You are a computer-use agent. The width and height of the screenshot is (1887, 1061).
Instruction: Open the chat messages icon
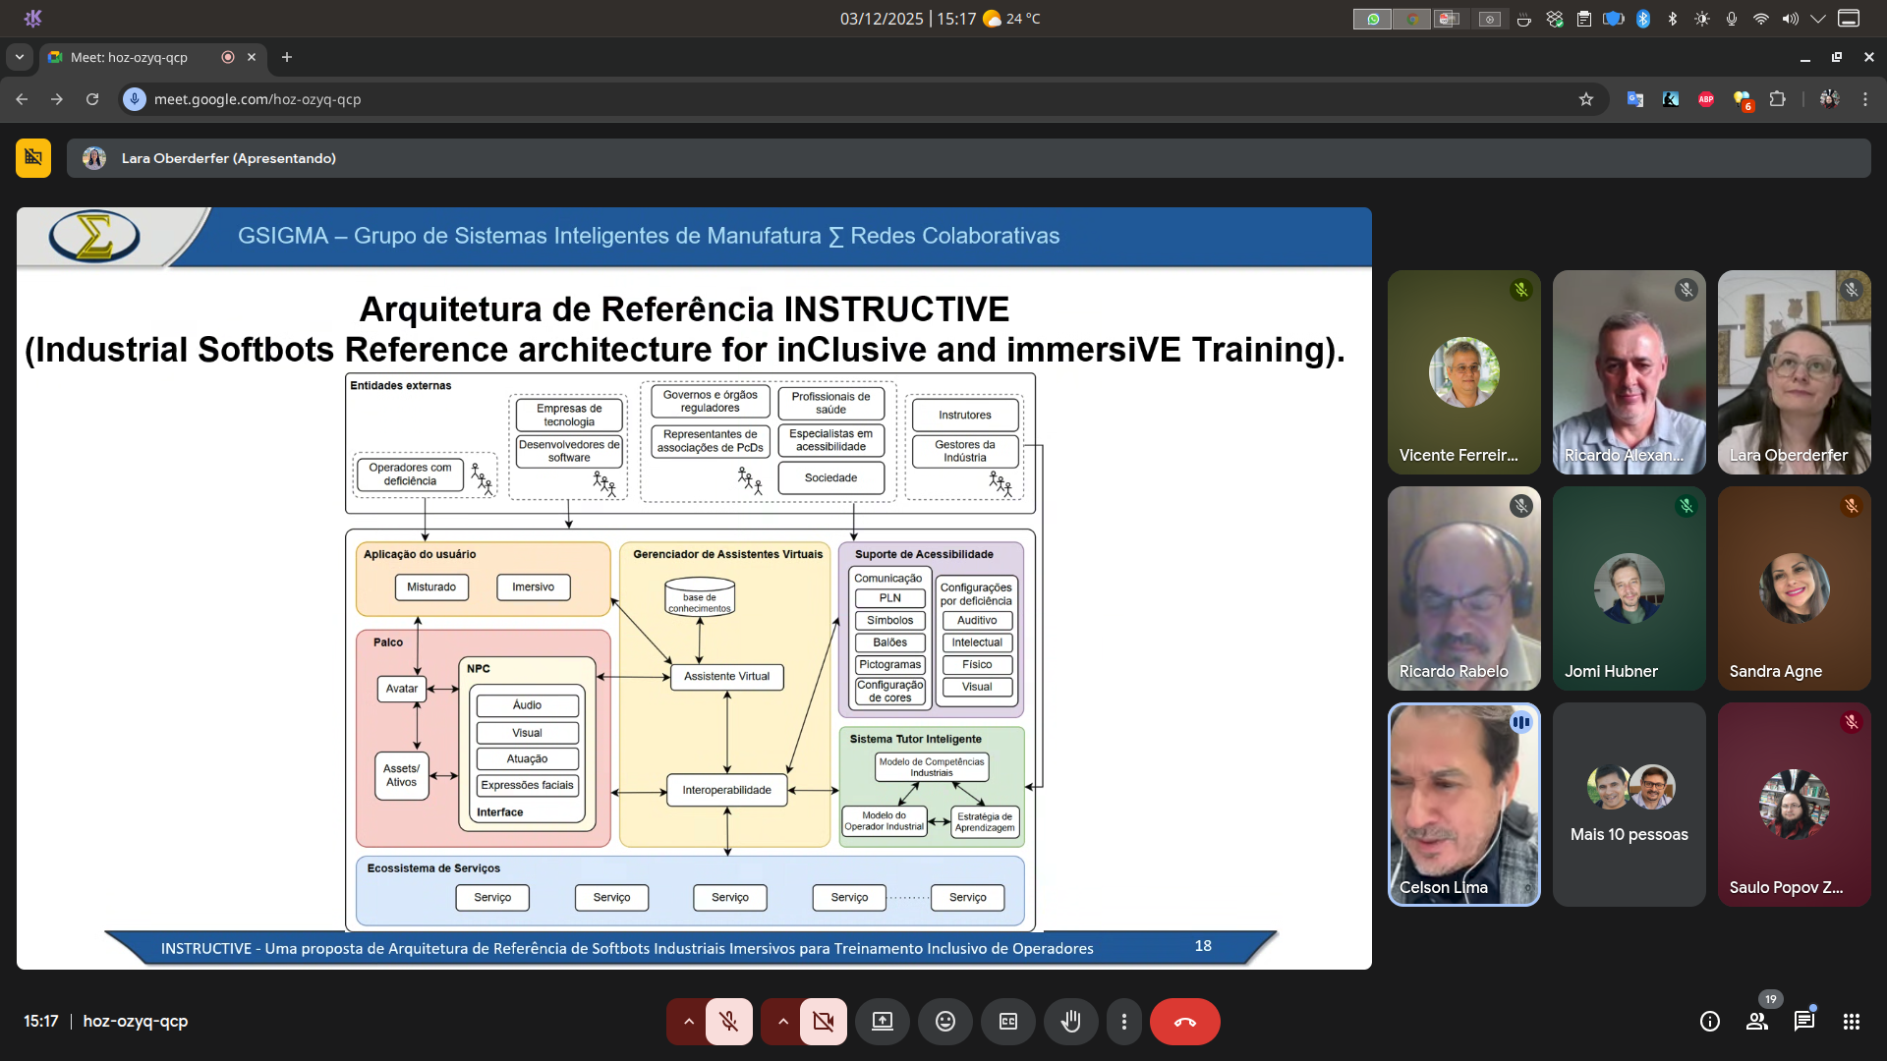1804,1022
